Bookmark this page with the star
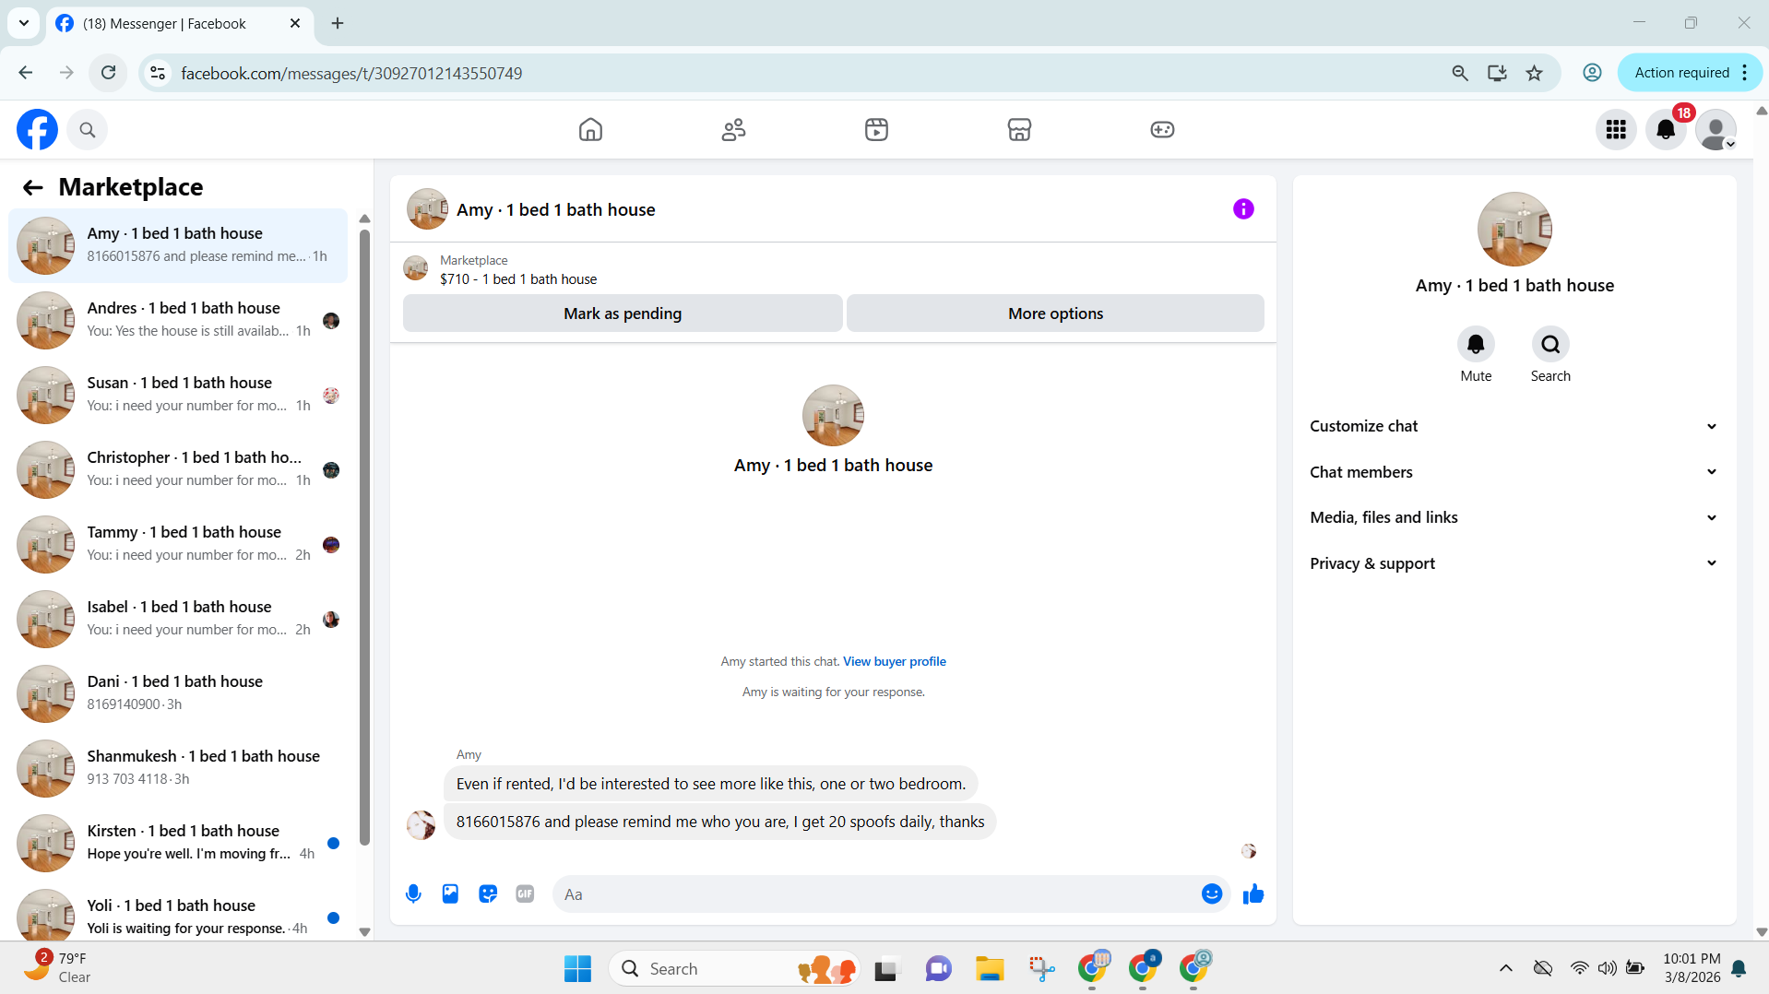 point(1534,73)
